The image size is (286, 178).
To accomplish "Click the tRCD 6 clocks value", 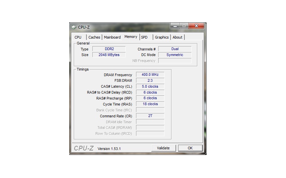I will click(150, 92).
